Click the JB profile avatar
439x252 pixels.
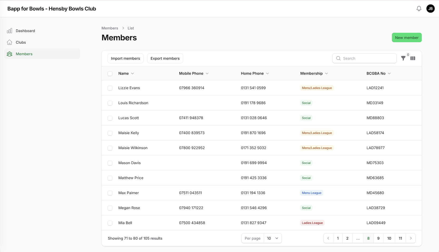(431, 8)
